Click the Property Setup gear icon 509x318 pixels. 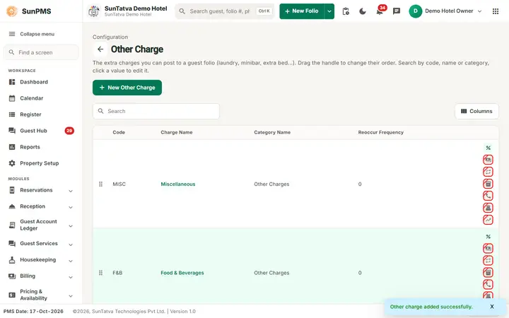[x=12, y=163]
